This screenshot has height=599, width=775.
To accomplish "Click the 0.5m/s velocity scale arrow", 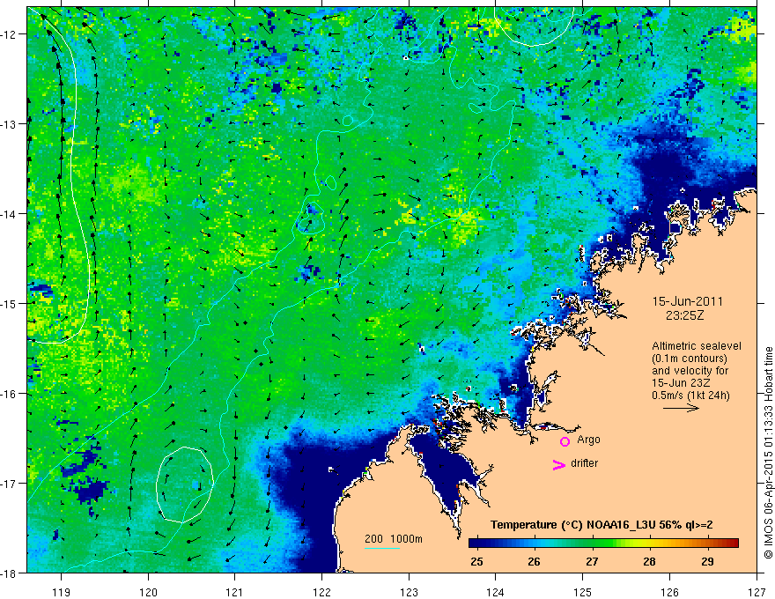I will pos(681,408).
